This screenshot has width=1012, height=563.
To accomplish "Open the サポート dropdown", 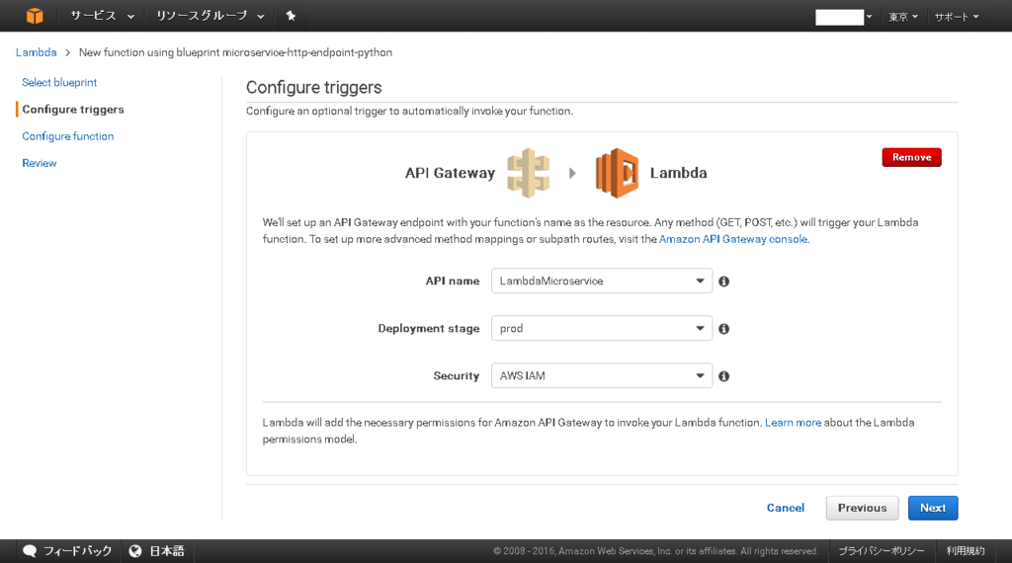I will click(x=957, y=17).
